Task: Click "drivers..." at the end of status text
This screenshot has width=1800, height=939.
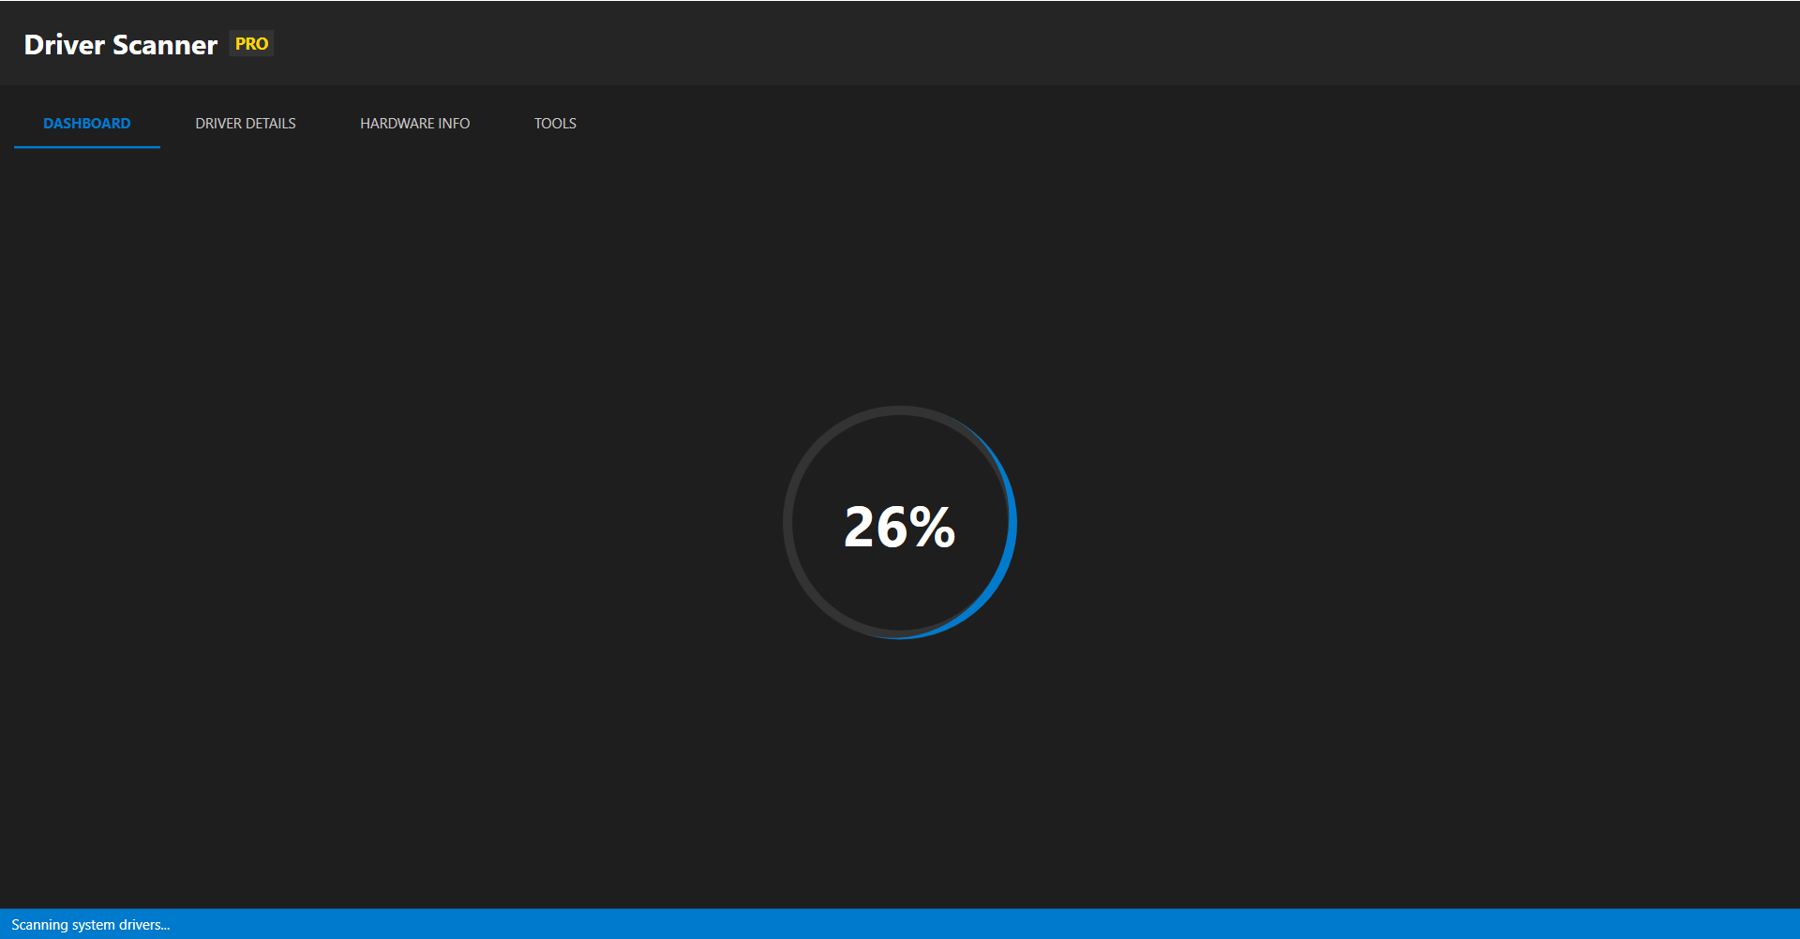Action: [144, 925]
